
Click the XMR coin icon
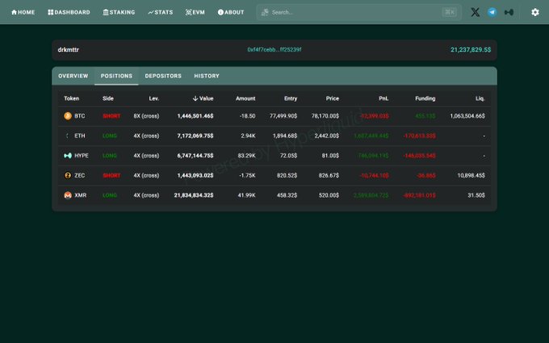pos(68,195)
